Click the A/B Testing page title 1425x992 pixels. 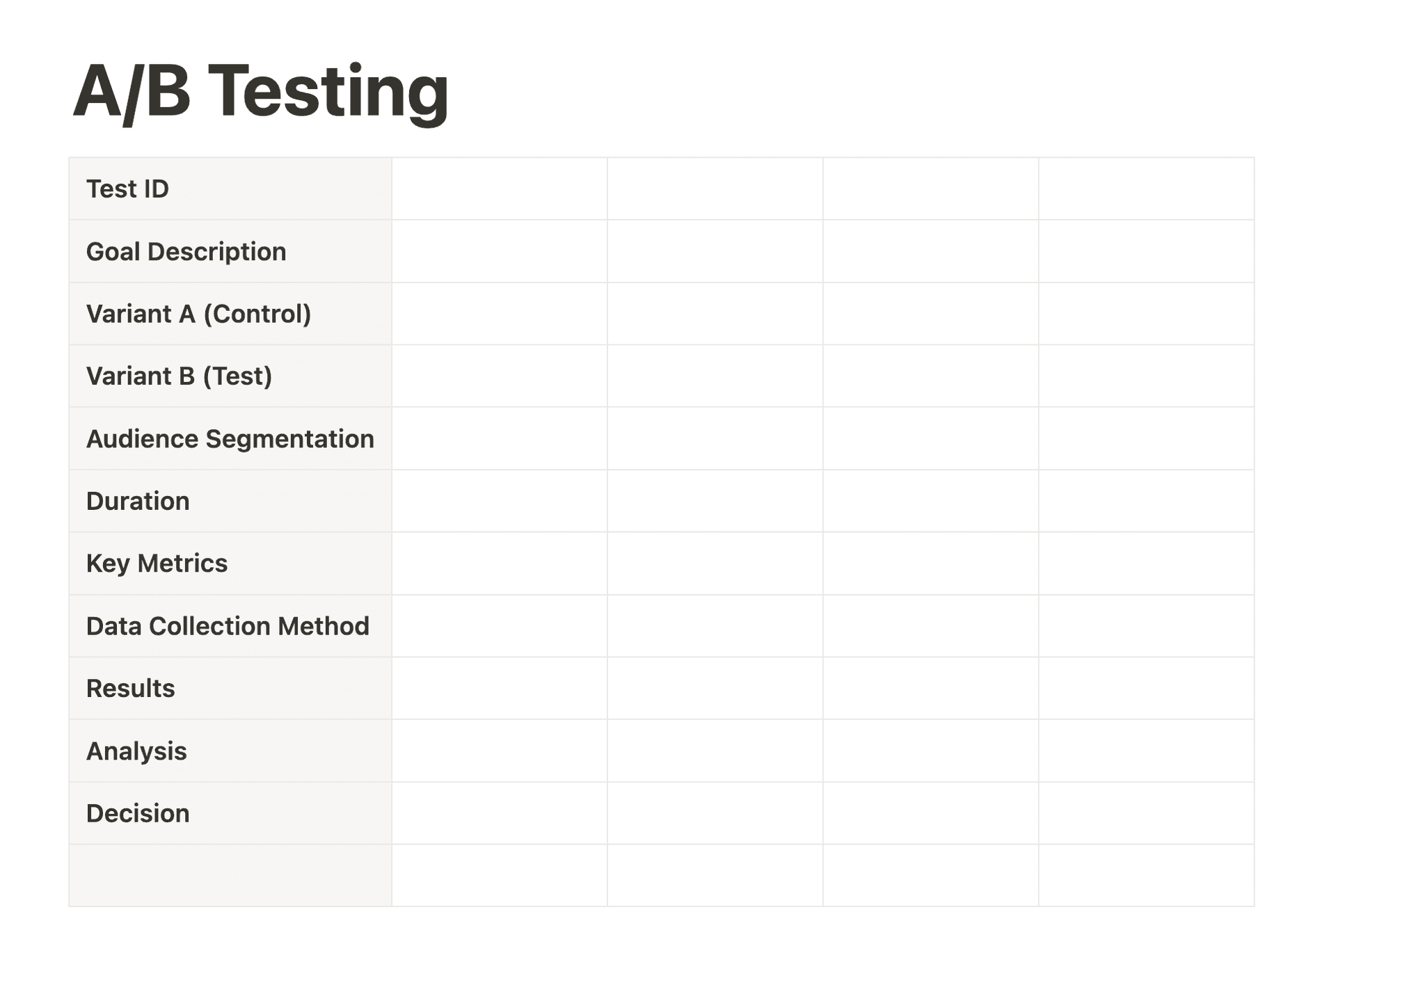point(261,91)
